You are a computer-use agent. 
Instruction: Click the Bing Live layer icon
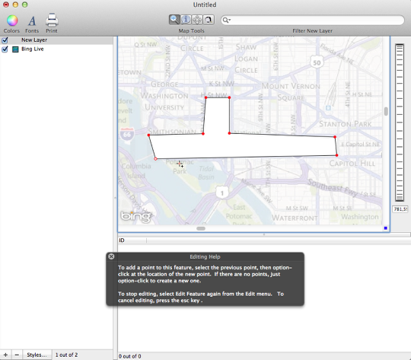tap(15, 49)
